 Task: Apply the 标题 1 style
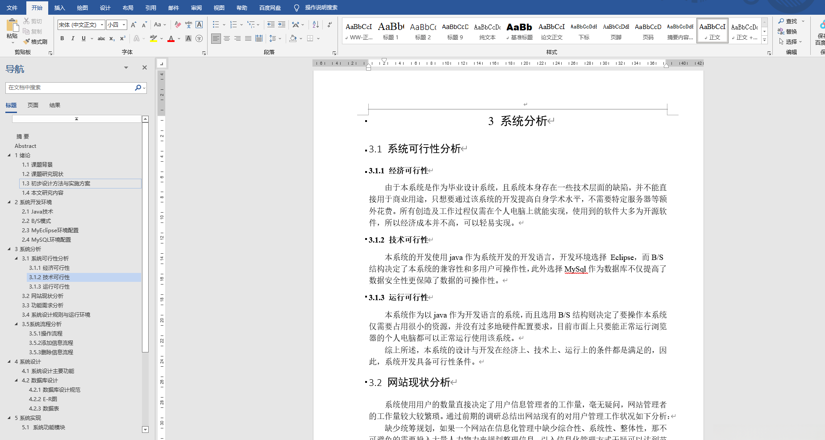[x=391, y=29]
